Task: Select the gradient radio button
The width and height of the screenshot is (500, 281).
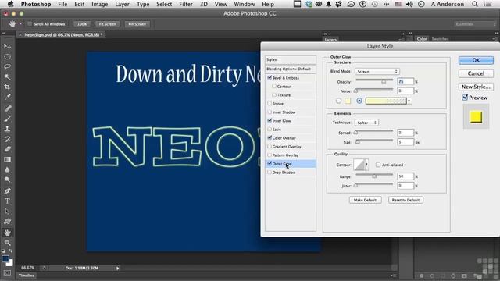Action: tap(359, 101)
